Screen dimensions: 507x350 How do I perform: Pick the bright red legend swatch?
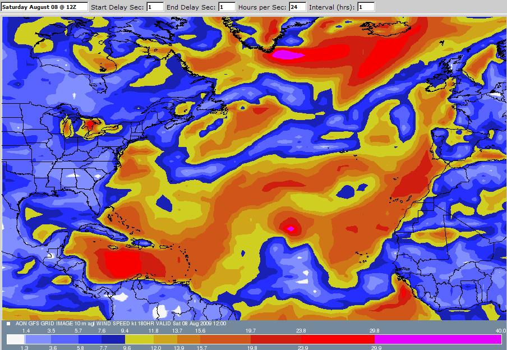tap(338, 339)
